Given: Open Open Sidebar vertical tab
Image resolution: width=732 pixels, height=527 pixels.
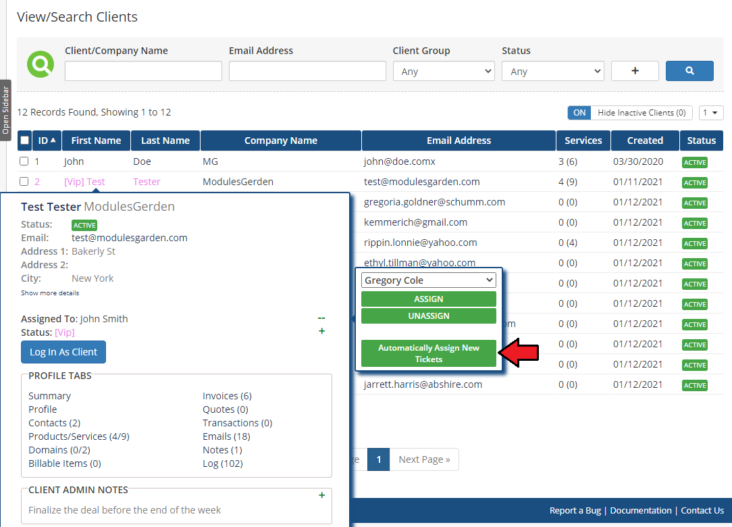Looking at the screenshot, I should [5, 110].
